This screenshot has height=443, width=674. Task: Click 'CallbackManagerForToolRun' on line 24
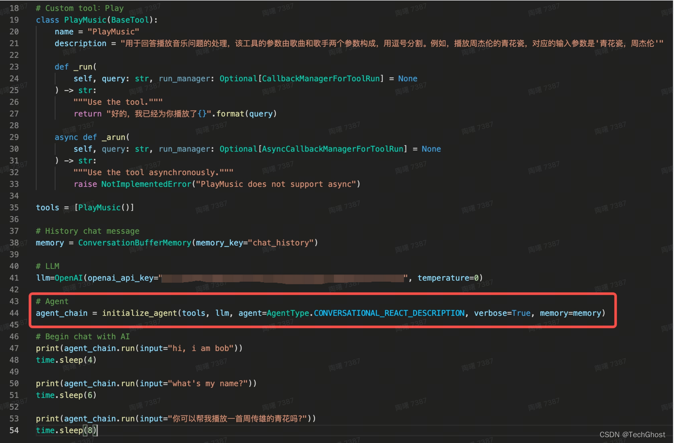[x=321, y=78]
